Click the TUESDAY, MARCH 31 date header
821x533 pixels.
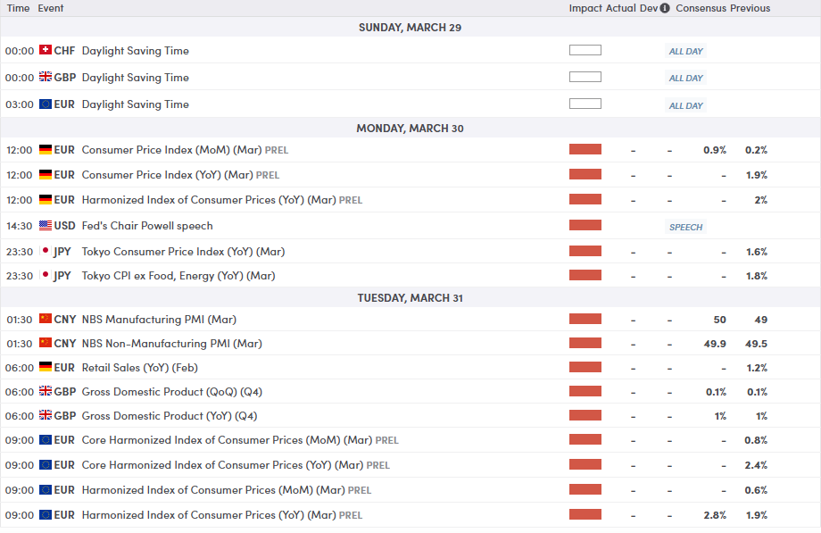(x=410, y=297)
